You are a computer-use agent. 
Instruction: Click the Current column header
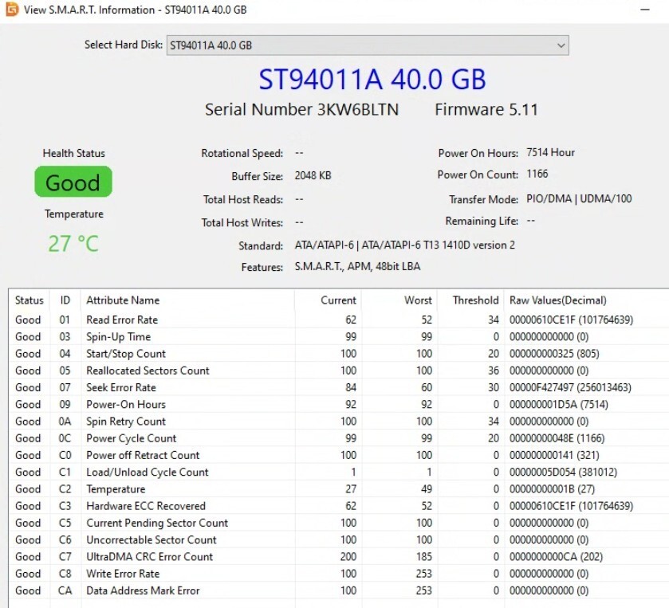tap(328, 300)
